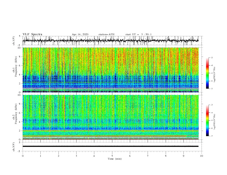Click the "ch.3(V)" waveform axis label
The image size is (227, 175).
pos(14,147)
